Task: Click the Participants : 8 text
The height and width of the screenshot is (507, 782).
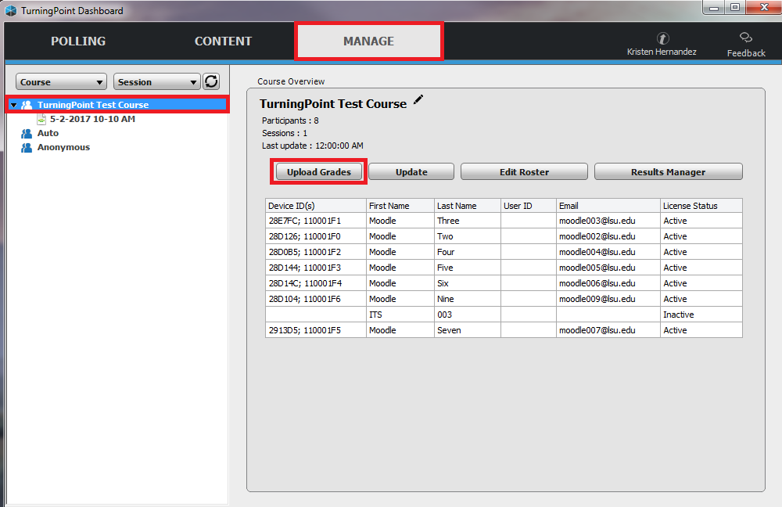Action: click(290, 120)
